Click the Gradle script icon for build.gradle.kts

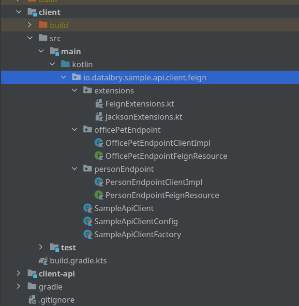coord(43,260)
